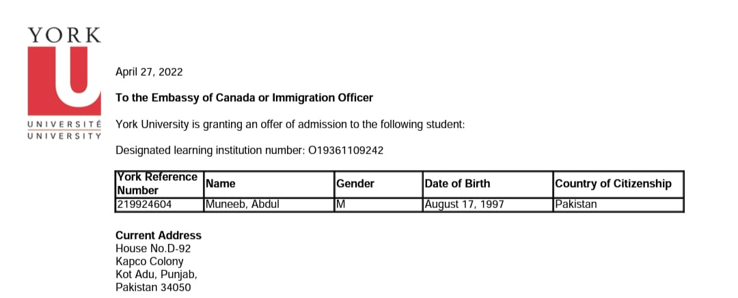Screen dimensions: 738x298
Task: Click the date April 27, 2022
Action: [x=149, y=72]
